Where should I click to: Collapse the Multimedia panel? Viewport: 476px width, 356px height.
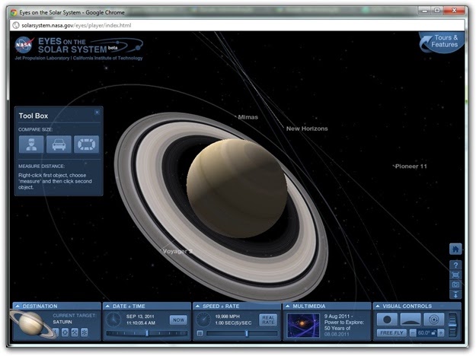click(x=287, y=307)
